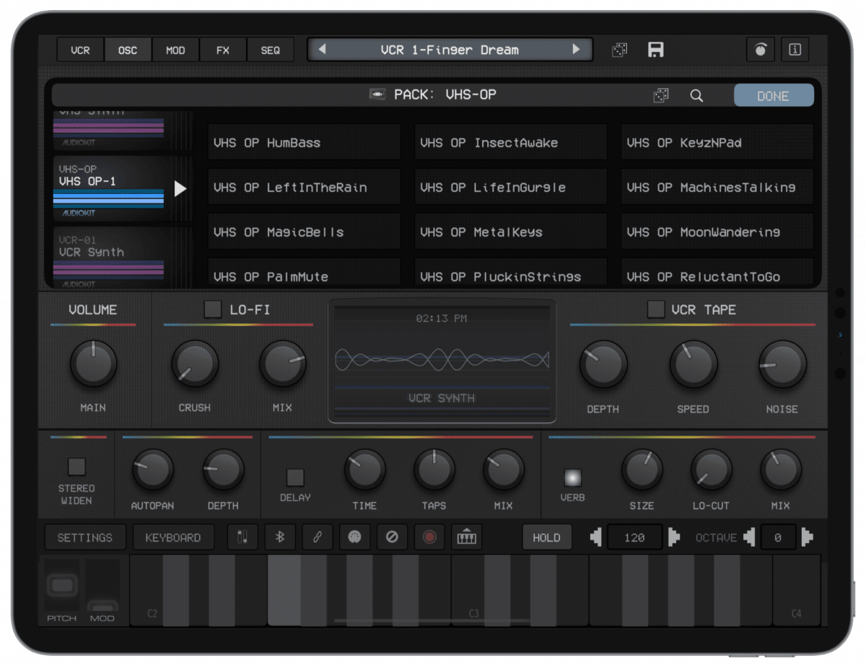The image size is (866, 668).
Task: Click the delay TIME knob
Action: 364,470
